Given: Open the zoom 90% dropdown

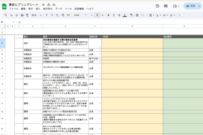Looking at the screenshot, I should (36, 15).
